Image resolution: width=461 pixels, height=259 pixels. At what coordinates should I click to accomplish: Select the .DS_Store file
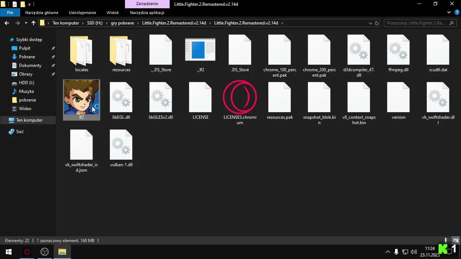point(240,54)
